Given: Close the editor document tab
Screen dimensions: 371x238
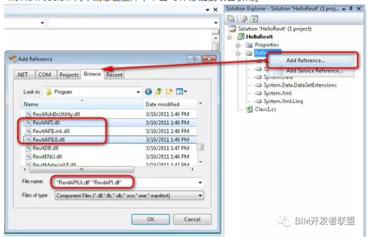Looking at the screenshot, I should point(215,9).
